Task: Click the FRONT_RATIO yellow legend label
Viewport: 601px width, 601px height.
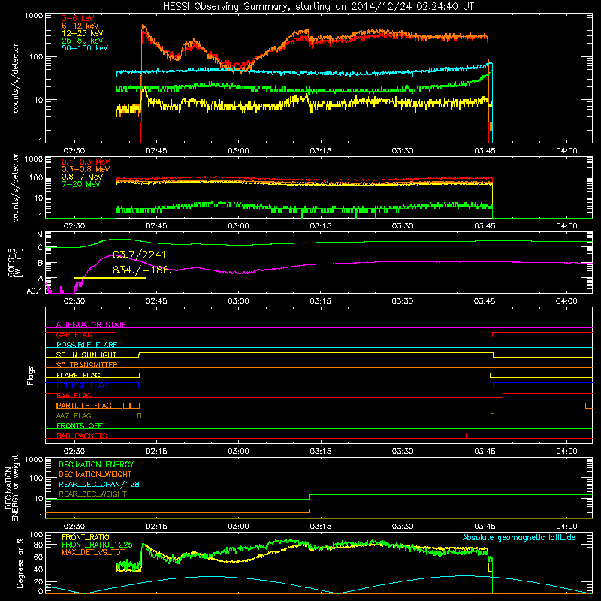Action: coord(86,537)
